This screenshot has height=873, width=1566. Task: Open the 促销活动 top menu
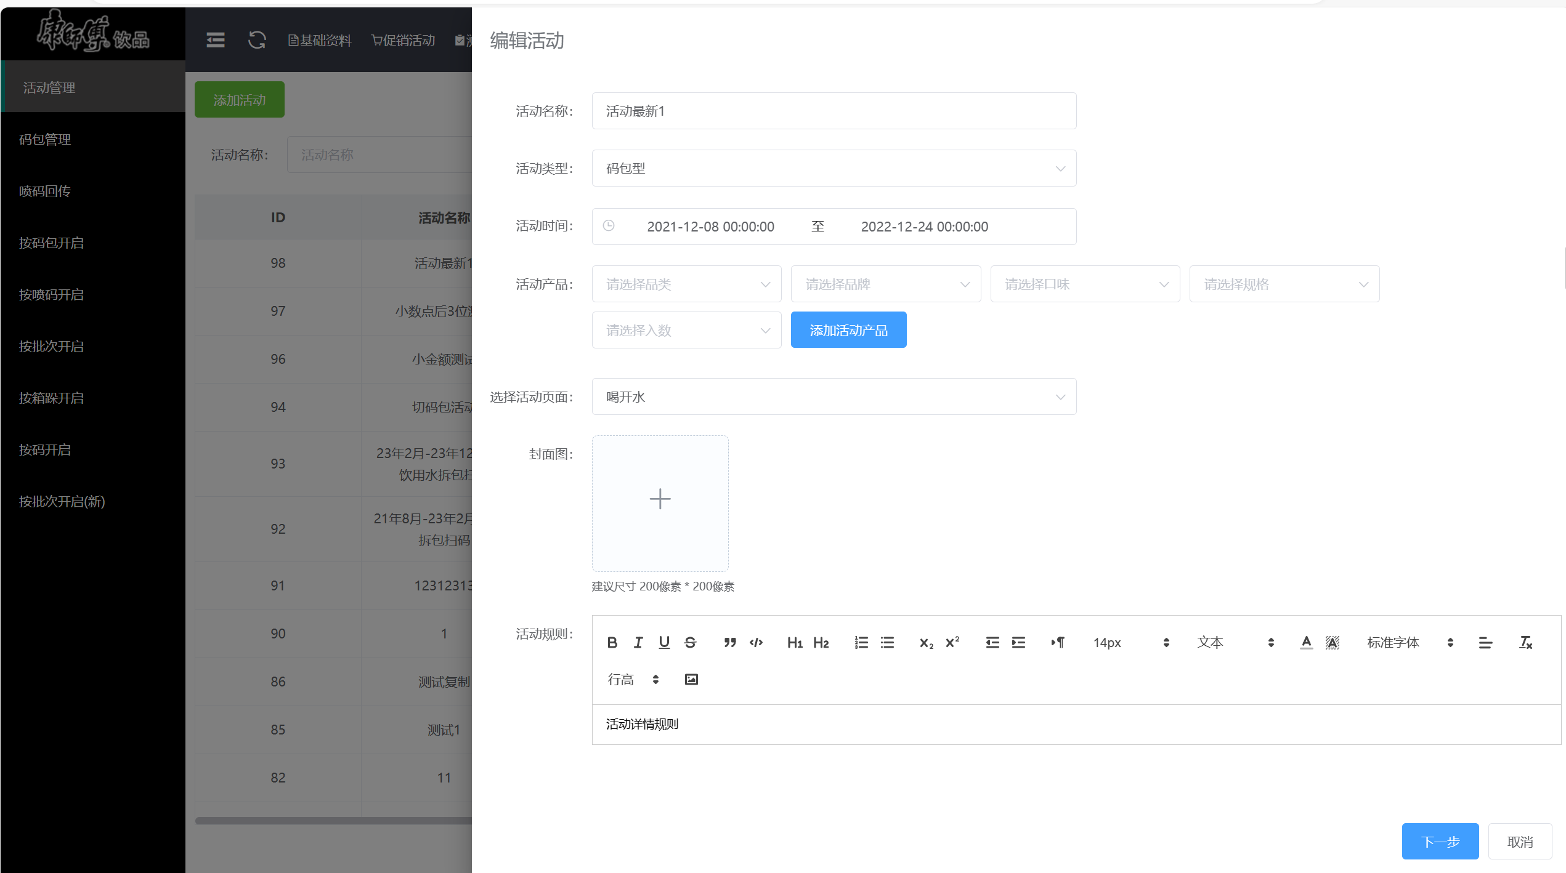pos(404,41)
